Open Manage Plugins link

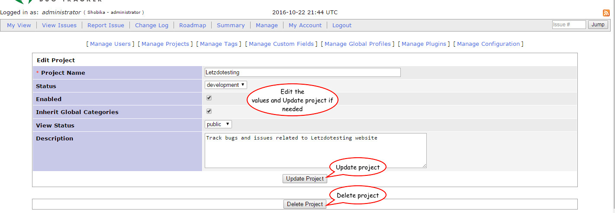[x=424, y=44]
